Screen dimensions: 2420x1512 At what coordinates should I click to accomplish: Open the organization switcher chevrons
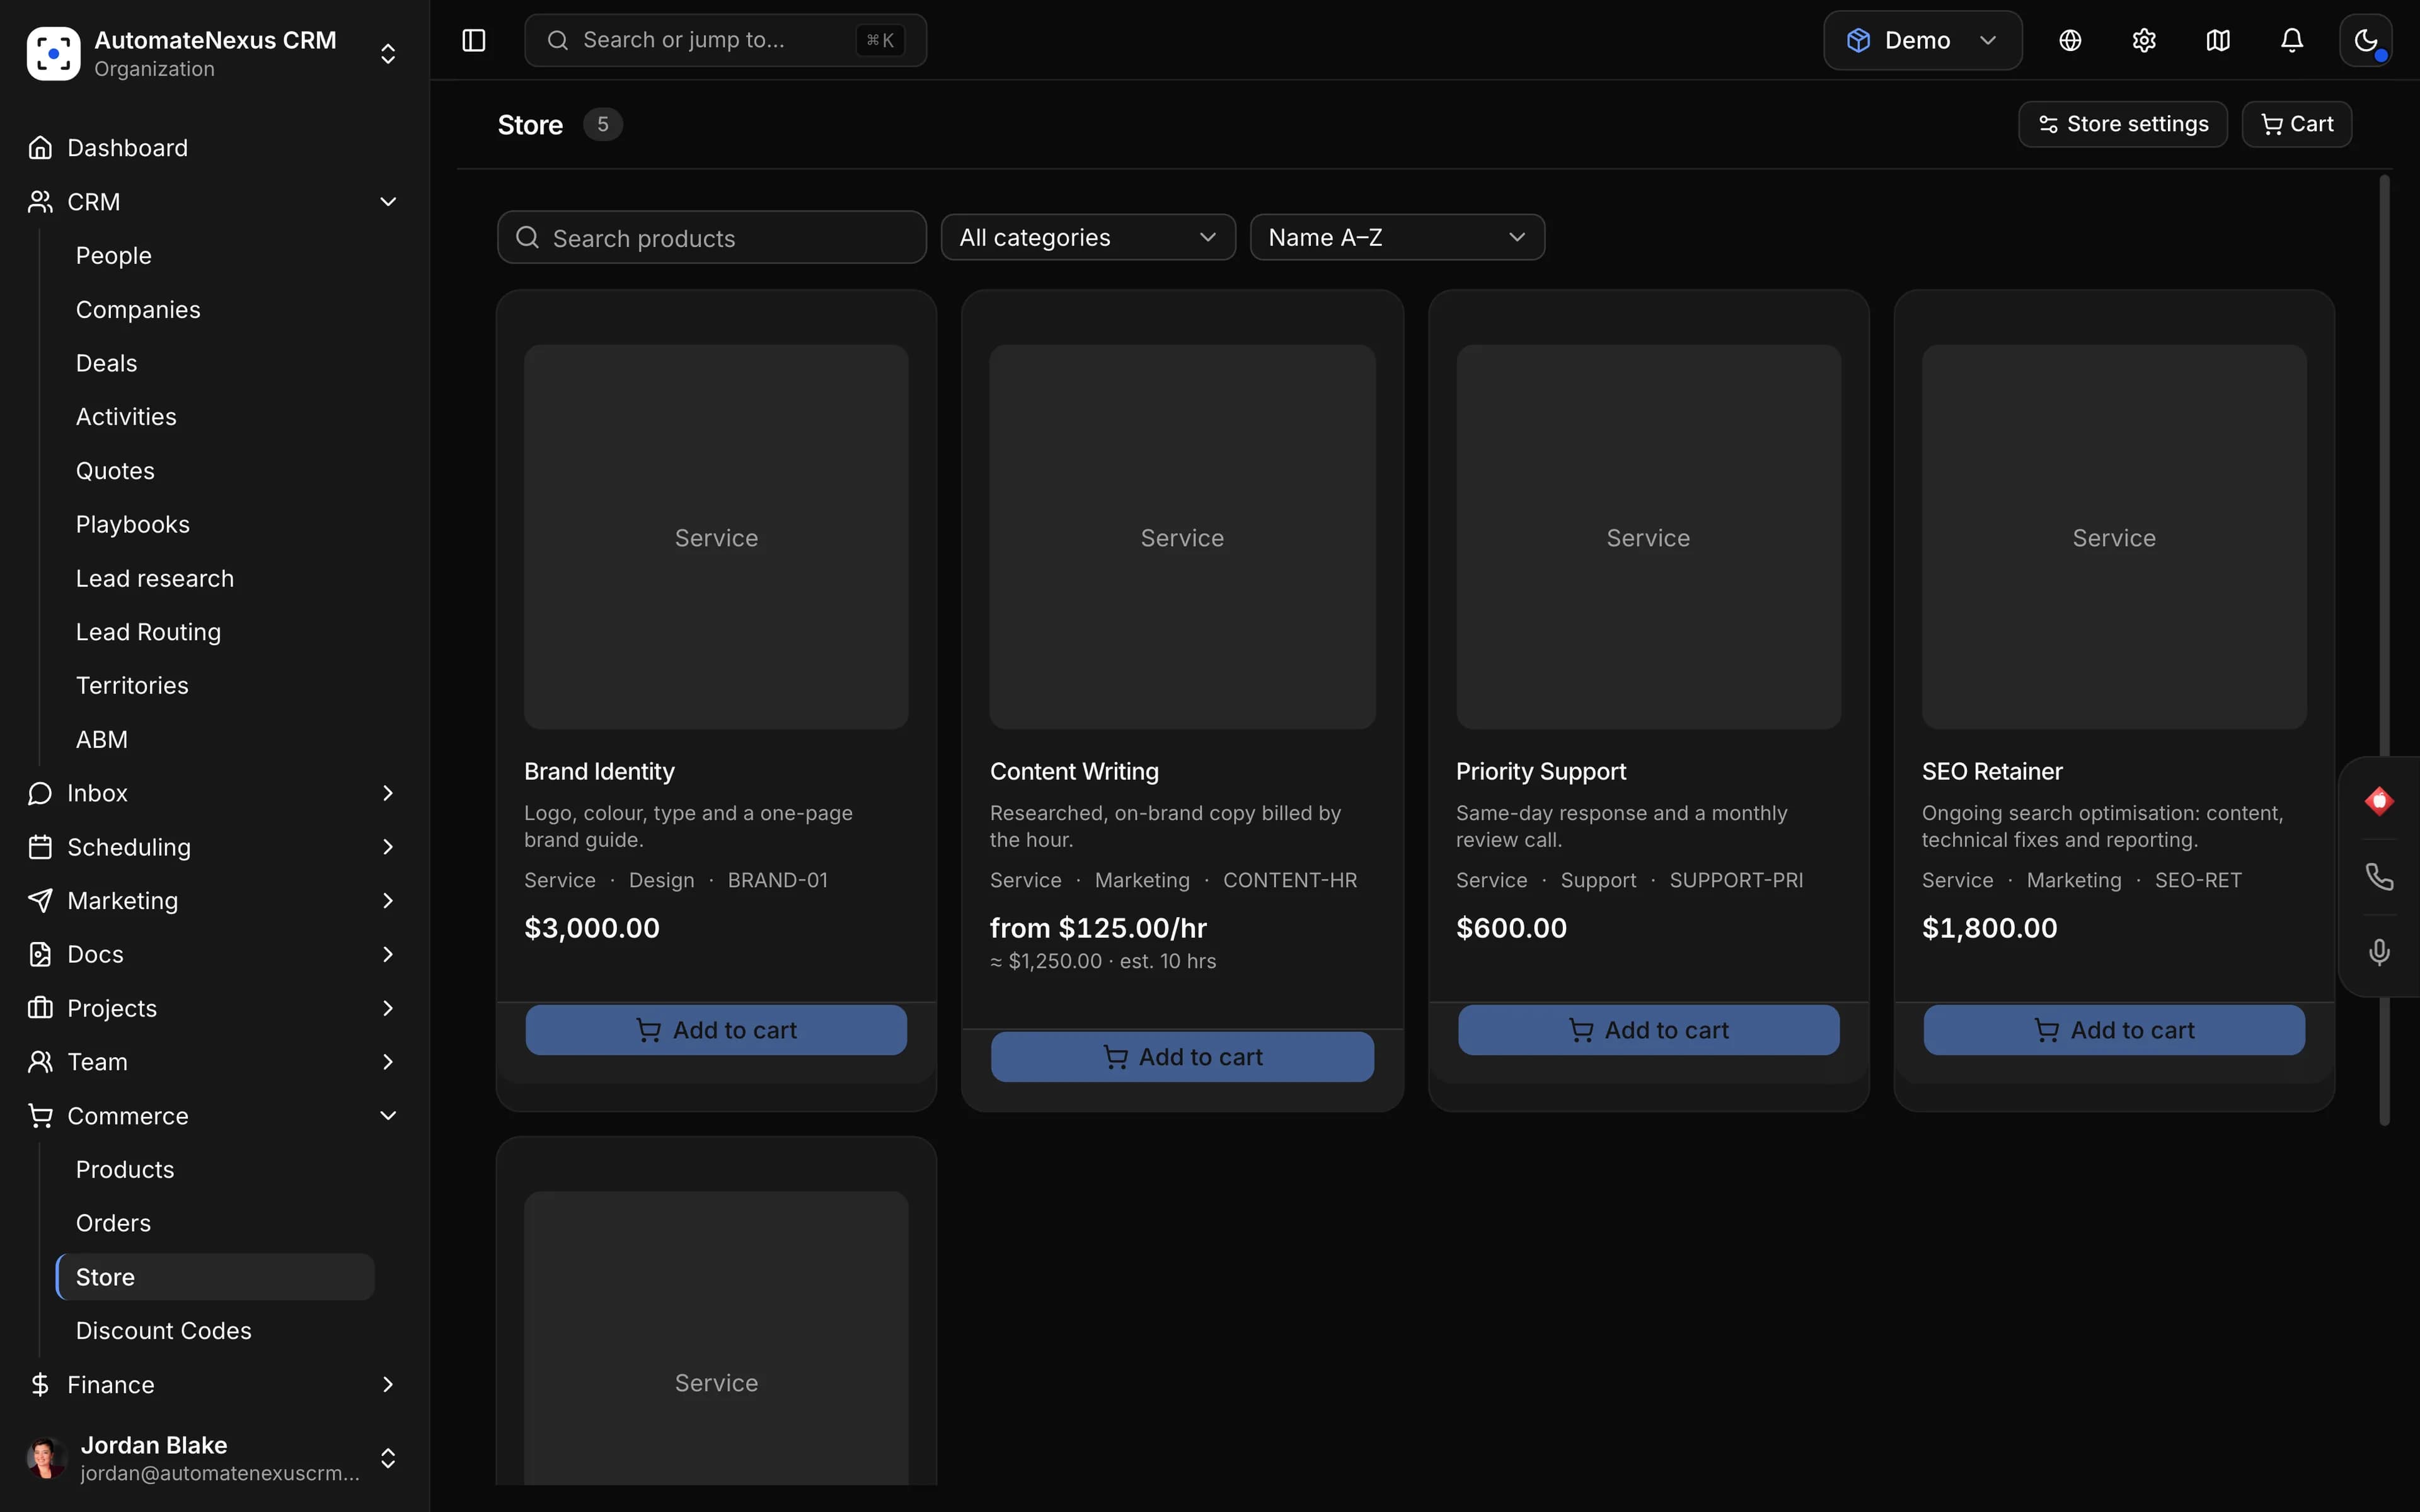(388, 54)
